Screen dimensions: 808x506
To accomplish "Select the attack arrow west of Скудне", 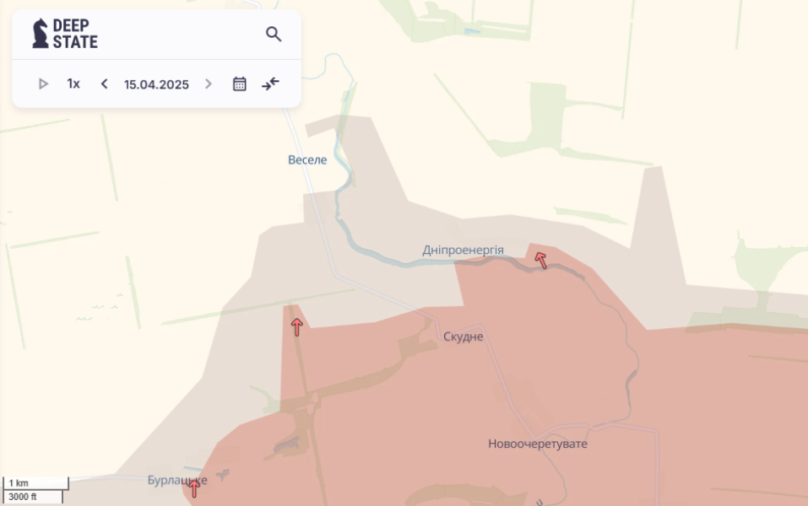I will tap(296, 327).
